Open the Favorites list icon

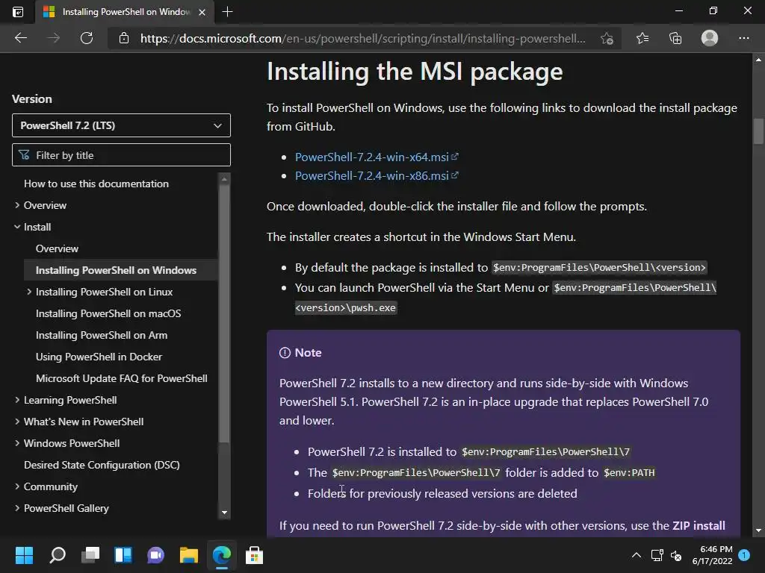click(642, 38)
